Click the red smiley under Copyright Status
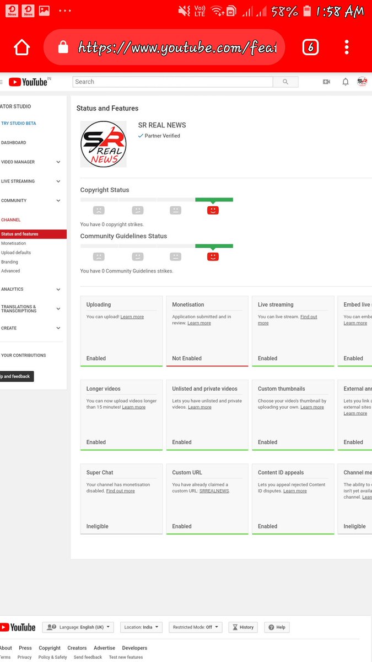This screenshot has height=662, width=372. tap(213, 210)
